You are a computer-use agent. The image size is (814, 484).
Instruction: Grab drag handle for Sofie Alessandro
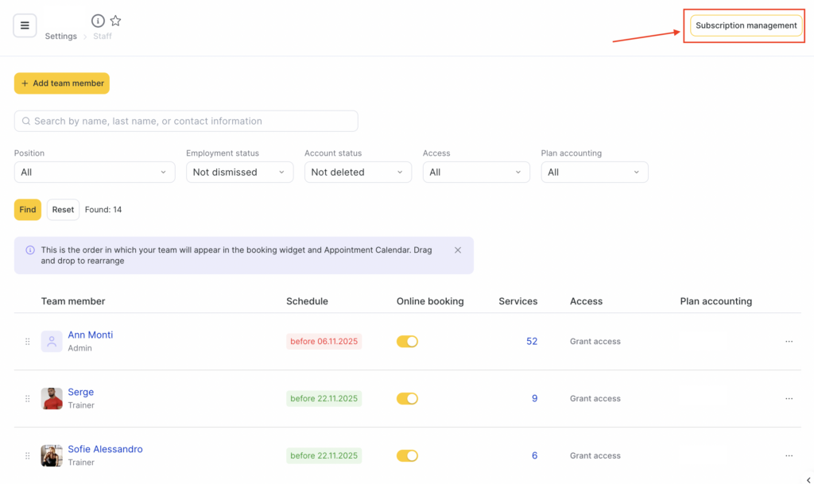(x=27, y=456)
